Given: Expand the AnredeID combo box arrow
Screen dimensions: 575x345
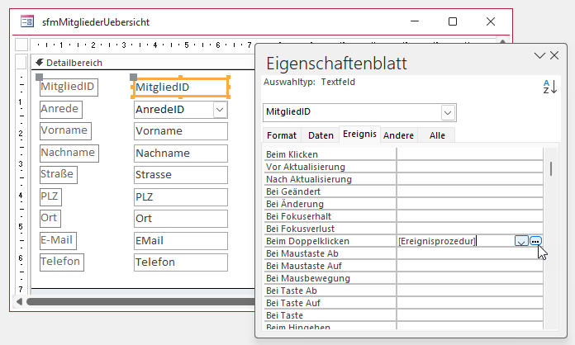Looking at the screenshot, I should click(x=220, y=110).
